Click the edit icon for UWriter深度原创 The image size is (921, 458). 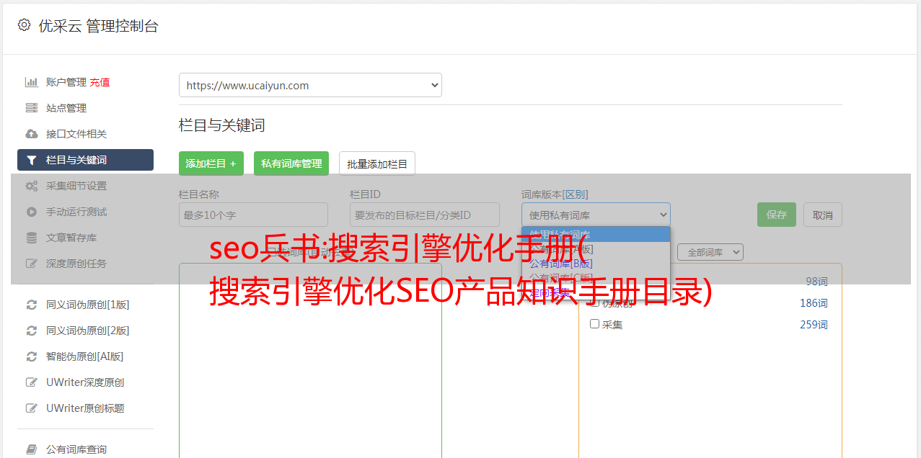tap(31, 382)
